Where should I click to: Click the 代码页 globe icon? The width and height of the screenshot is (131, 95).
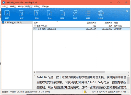point(101,13)
